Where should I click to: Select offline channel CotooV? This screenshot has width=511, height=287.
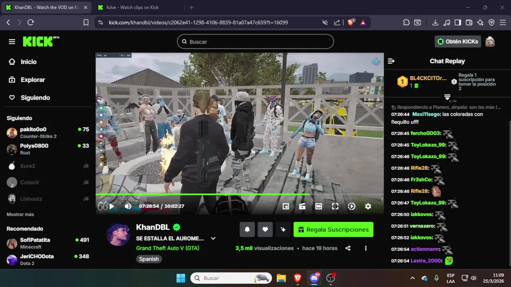(x=48, y=182)
